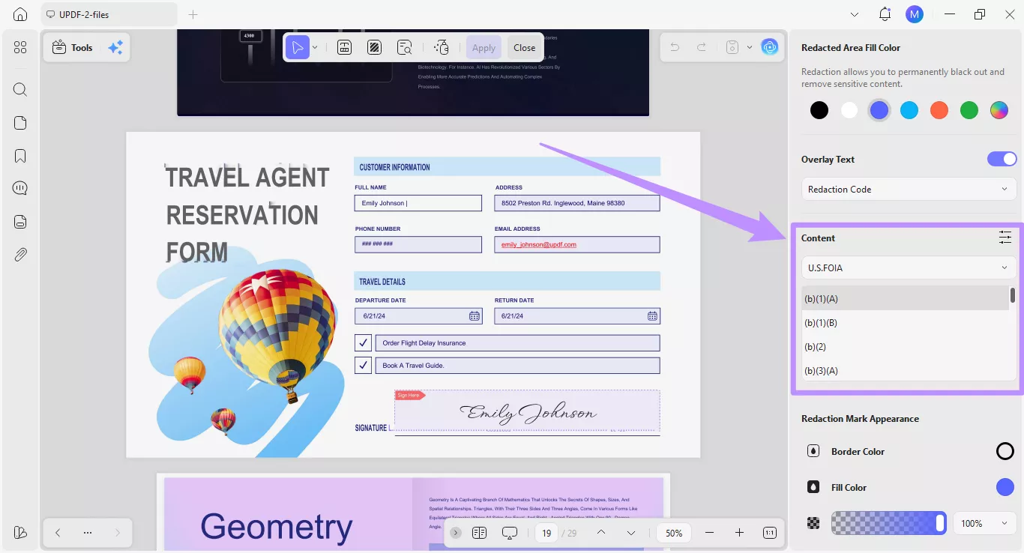Image resolution: width=1024 pixels, height=553 pixels.
Task: Select the Text redaction tool in the toolbar
Action: pos(344,47)
